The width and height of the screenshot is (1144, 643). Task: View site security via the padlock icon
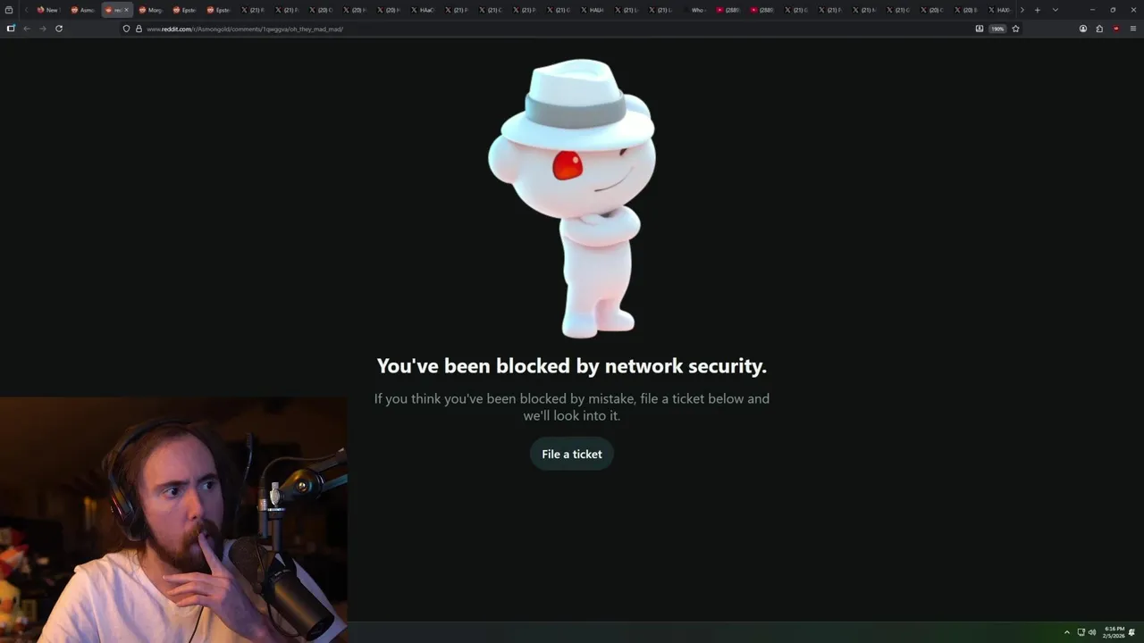point(139,29)
